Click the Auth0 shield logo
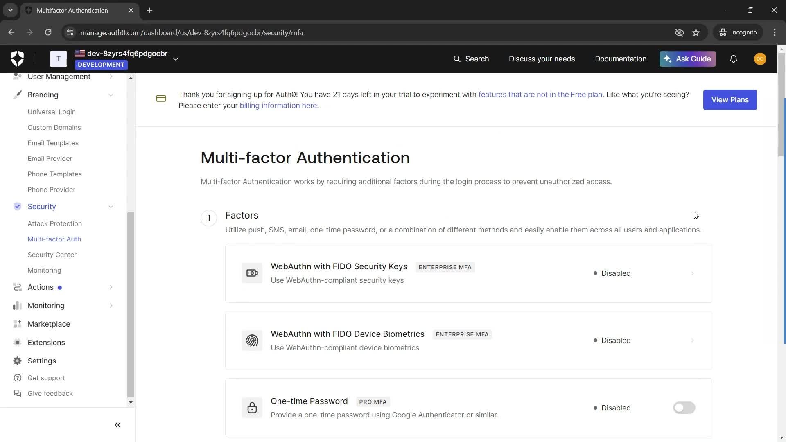Viewport: 786px width, 442px height. (17, 59)
